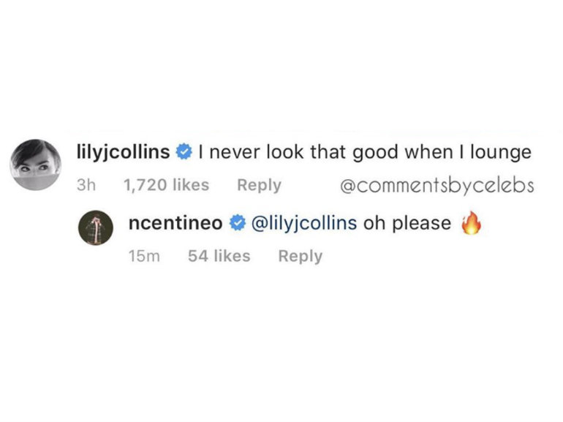Click the 3h timestamp
Screen dimensions: 563x422
pyautogui.click(x=86, y=185)
